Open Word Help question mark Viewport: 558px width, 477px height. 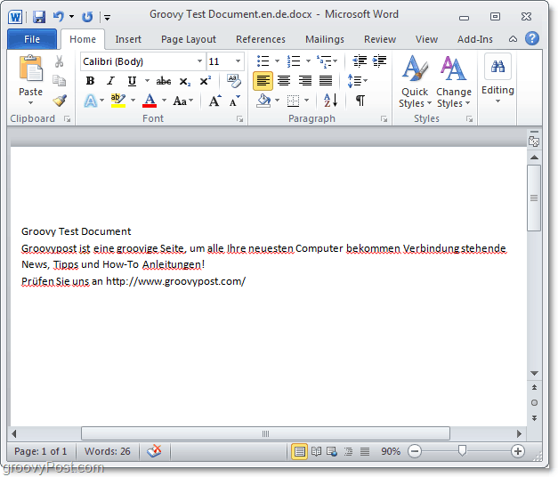pos(531,38)
